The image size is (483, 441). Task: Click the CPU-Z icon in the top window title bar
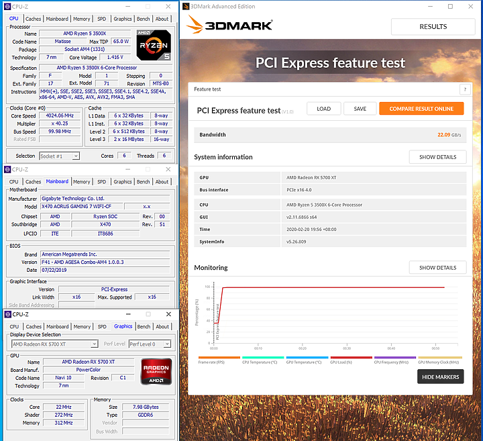click(x=7, y=7)
